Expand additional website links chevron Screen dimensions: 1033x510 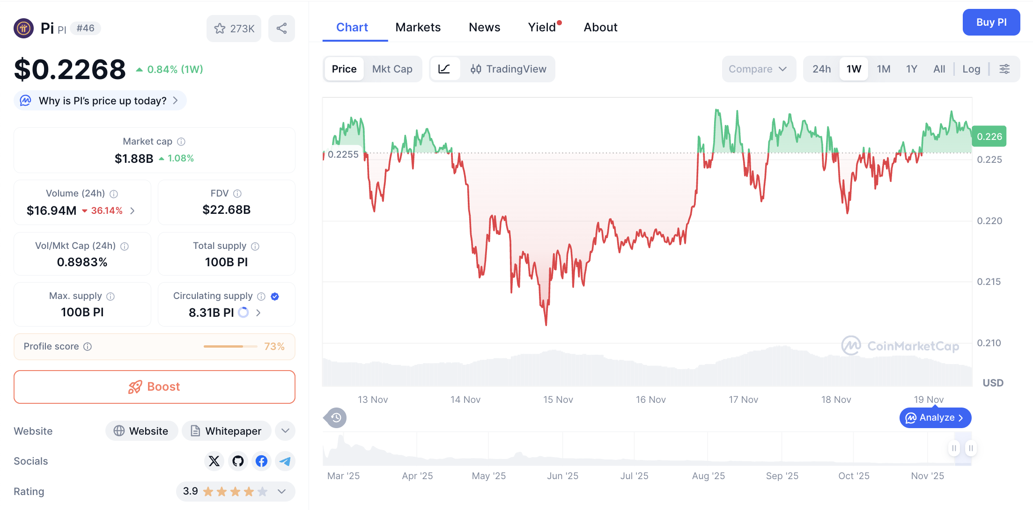[285, 430]
